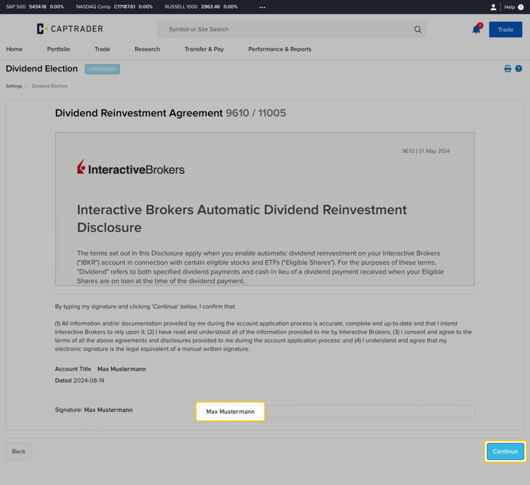Click the 'Dividend Reinvestment Agreement' heading
530x485 pixels.
139,113
